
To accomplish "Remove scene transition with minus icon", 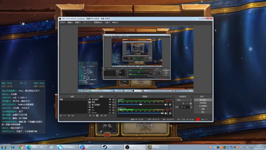I will click(187, 103).
